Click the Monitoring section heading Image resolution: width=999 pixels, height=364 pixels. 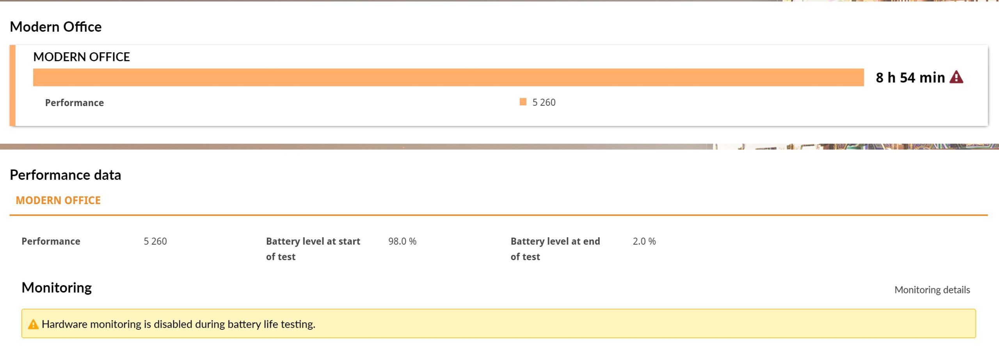[x=57, y=288]
